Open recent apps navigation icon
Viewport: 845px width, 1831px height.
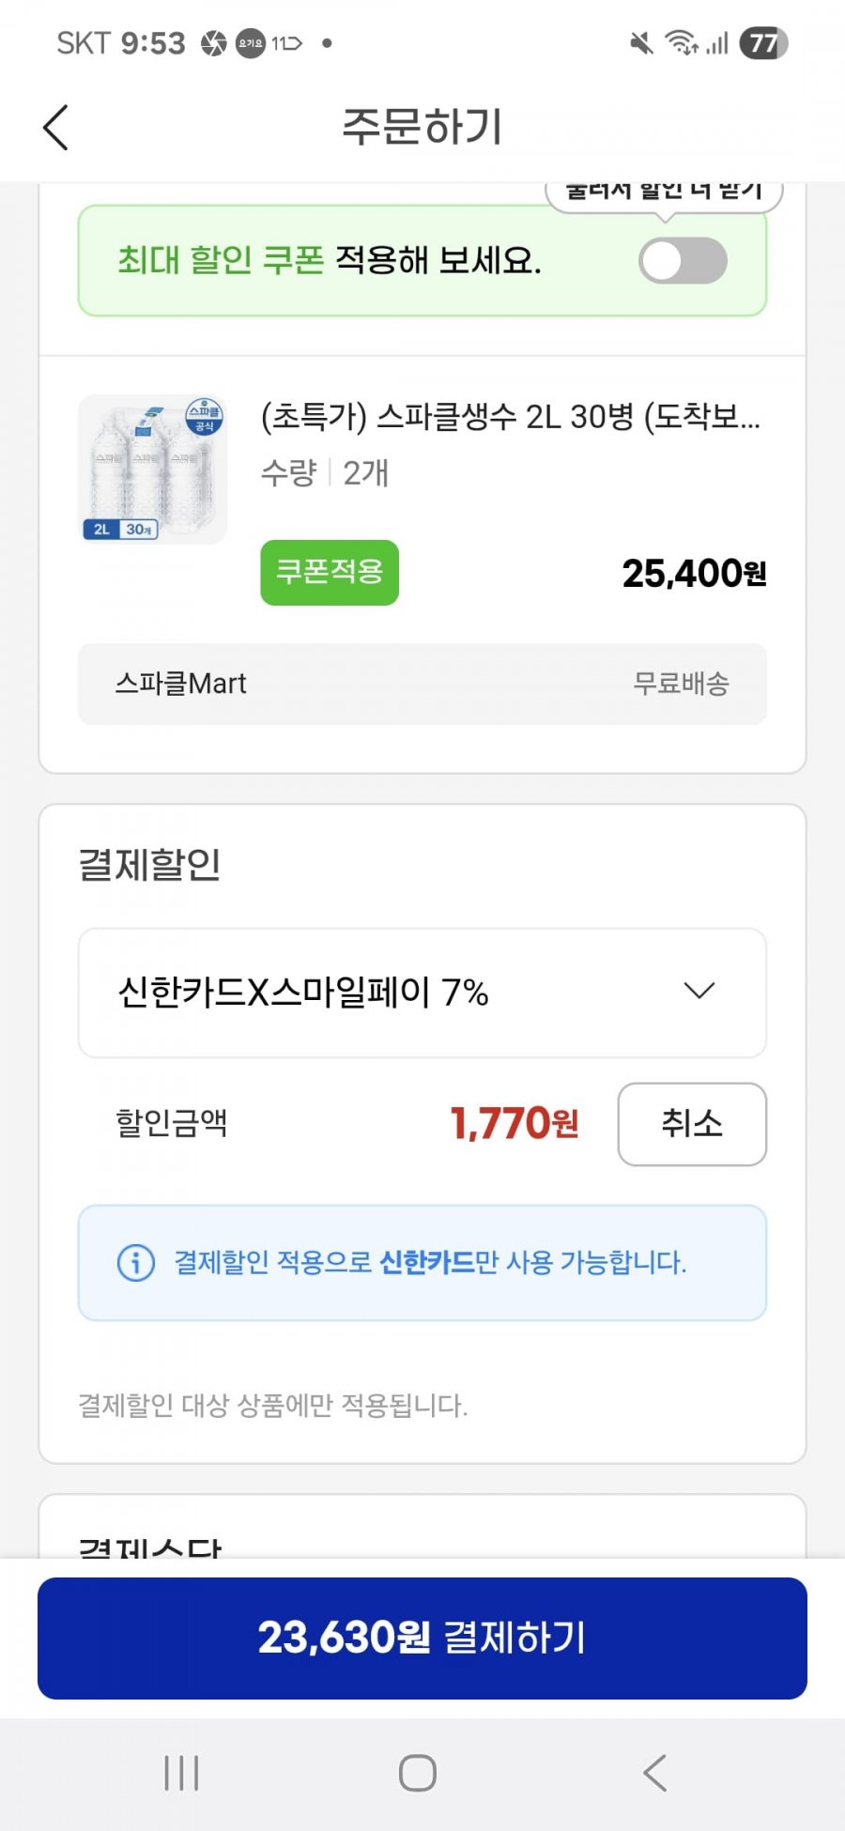(181, 1773)
